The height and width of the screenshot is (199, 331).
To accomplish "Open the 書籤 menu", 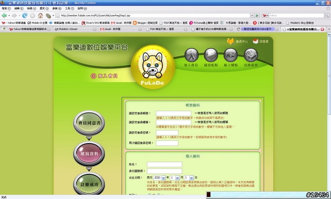I will [x=57, y=8].
